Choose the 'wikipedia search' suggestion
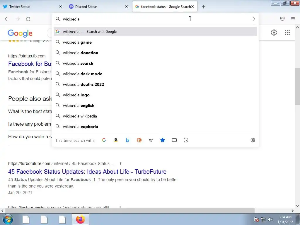This screenshot has height=225, width=300. [x=155, y=63]
